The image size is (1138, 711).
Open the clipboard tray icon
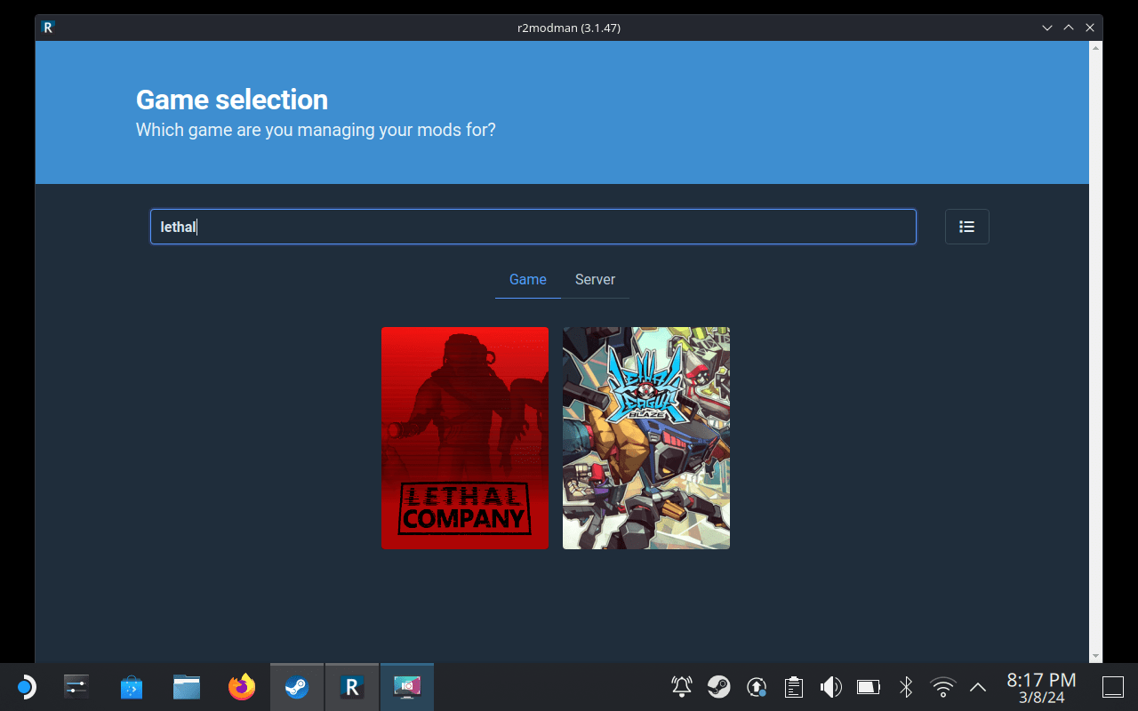(794, 687)
